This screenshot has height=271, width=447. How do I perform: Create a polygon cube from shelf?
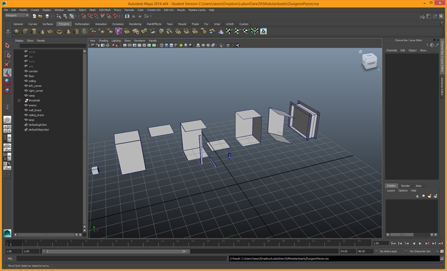(25, 31)
